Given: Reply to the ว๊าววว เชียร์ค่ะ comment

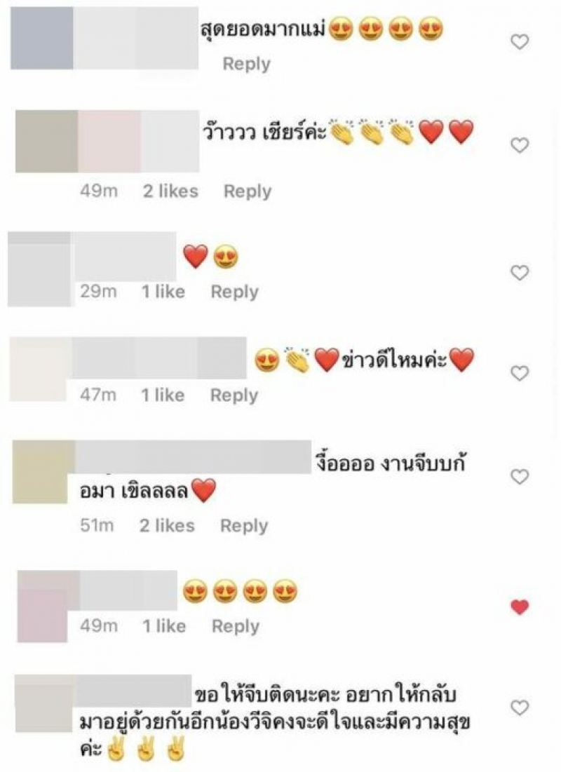Looking at the screenshot, I should point(248,191).
